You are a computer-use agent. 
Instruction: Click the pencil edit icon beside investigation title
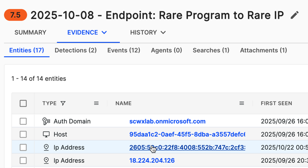(294, 15)
